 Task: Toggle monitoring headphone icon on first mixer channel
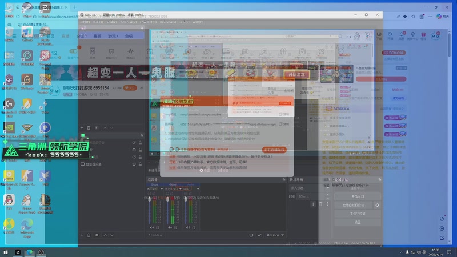(158, 227)
